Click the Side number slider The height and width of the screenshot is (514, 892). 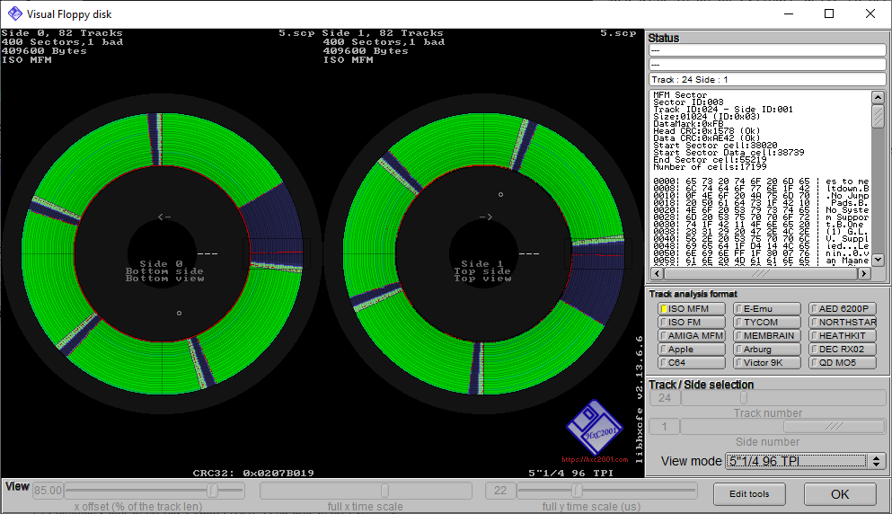783,426
